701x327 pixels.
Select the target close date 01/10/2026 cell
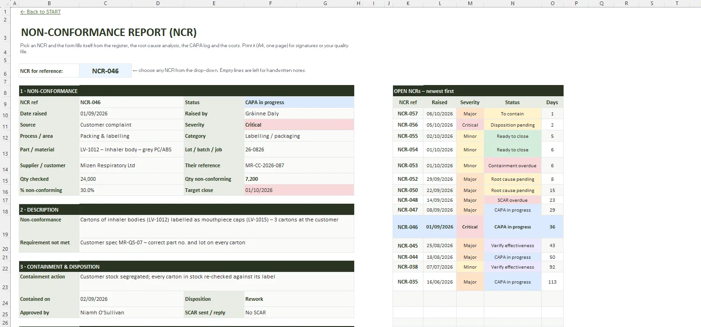(299, 190)
